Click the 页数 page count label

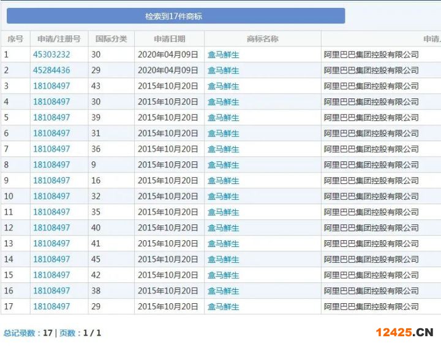point(67,333)
